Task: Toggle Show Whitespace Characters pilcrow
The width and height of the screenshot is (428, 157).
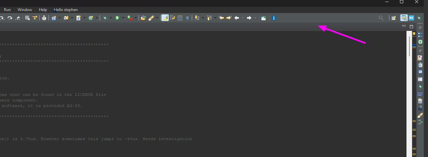Action: [187, 18]
